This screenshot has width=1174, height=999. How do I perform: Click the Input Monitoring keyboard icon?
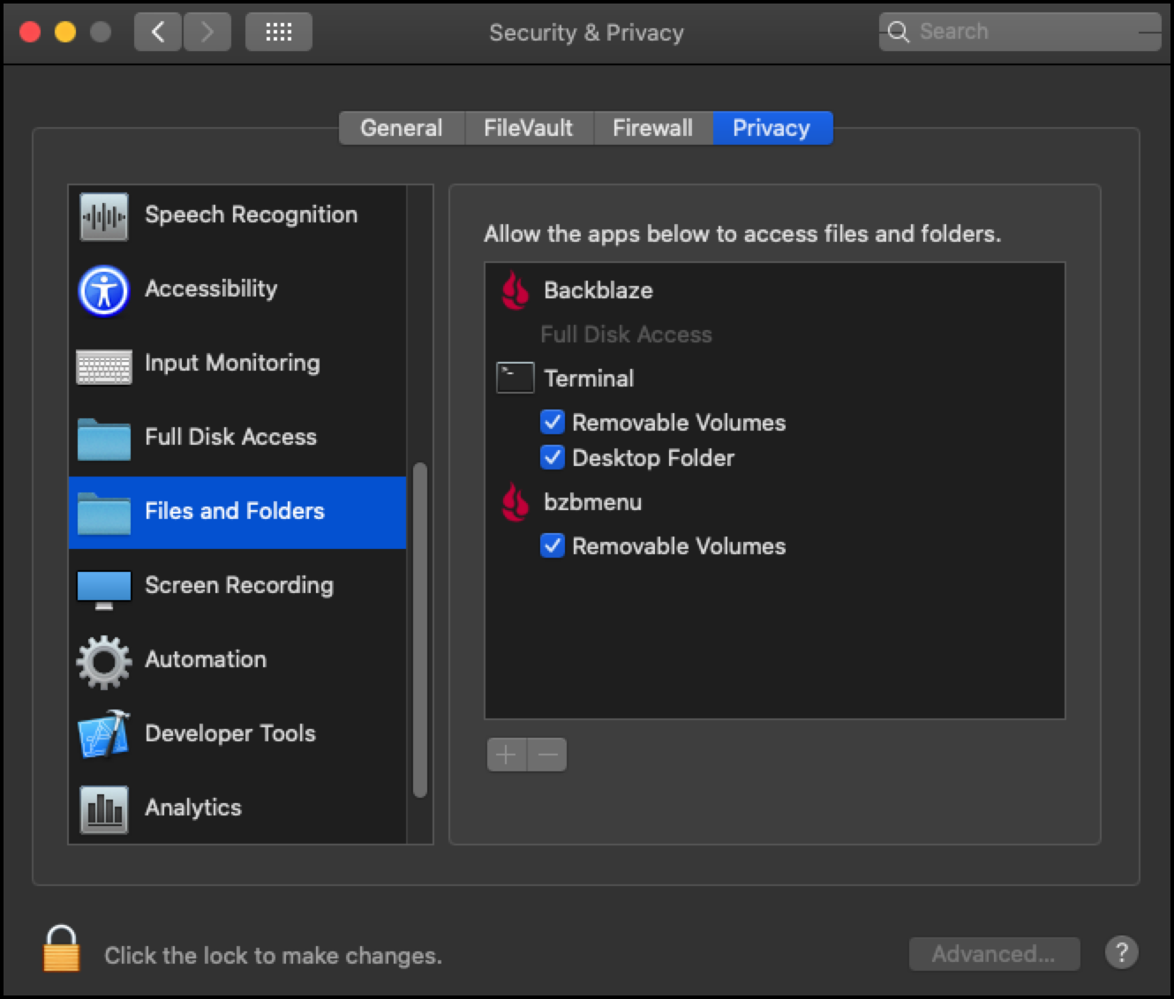[104, 367]
